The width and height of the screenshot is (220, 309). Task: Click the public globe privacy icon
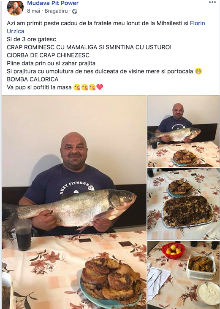[x=75, y=11]
